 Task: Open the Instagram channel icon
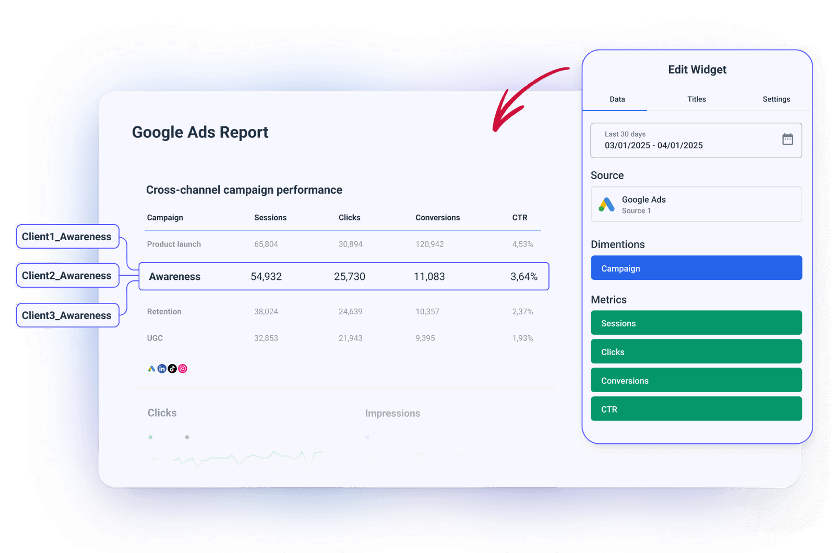click(183, 368)
